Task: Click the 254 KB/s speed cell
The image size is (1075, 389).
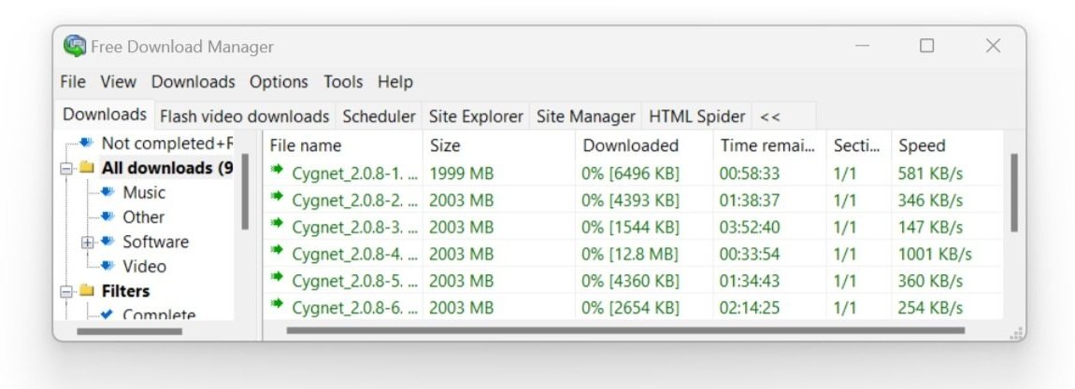Action: point(930,309)
